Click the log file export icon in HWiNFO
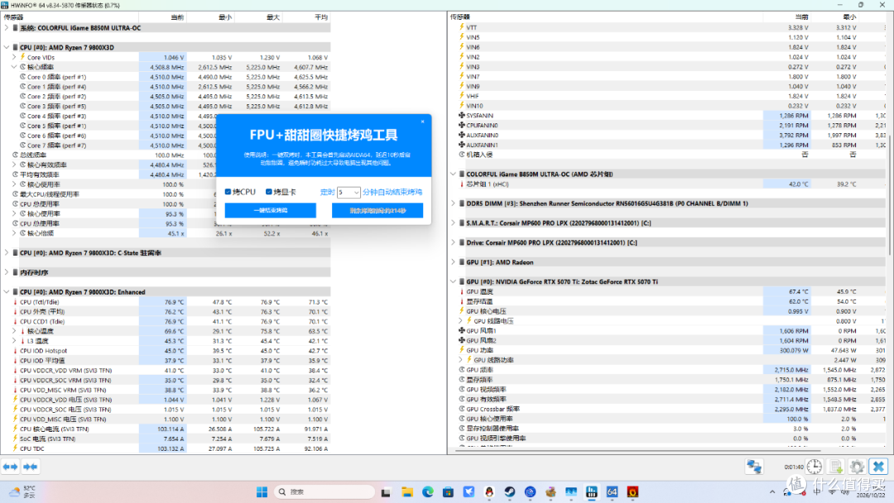Viewport: 894px width, 503px height. (836, 467)
